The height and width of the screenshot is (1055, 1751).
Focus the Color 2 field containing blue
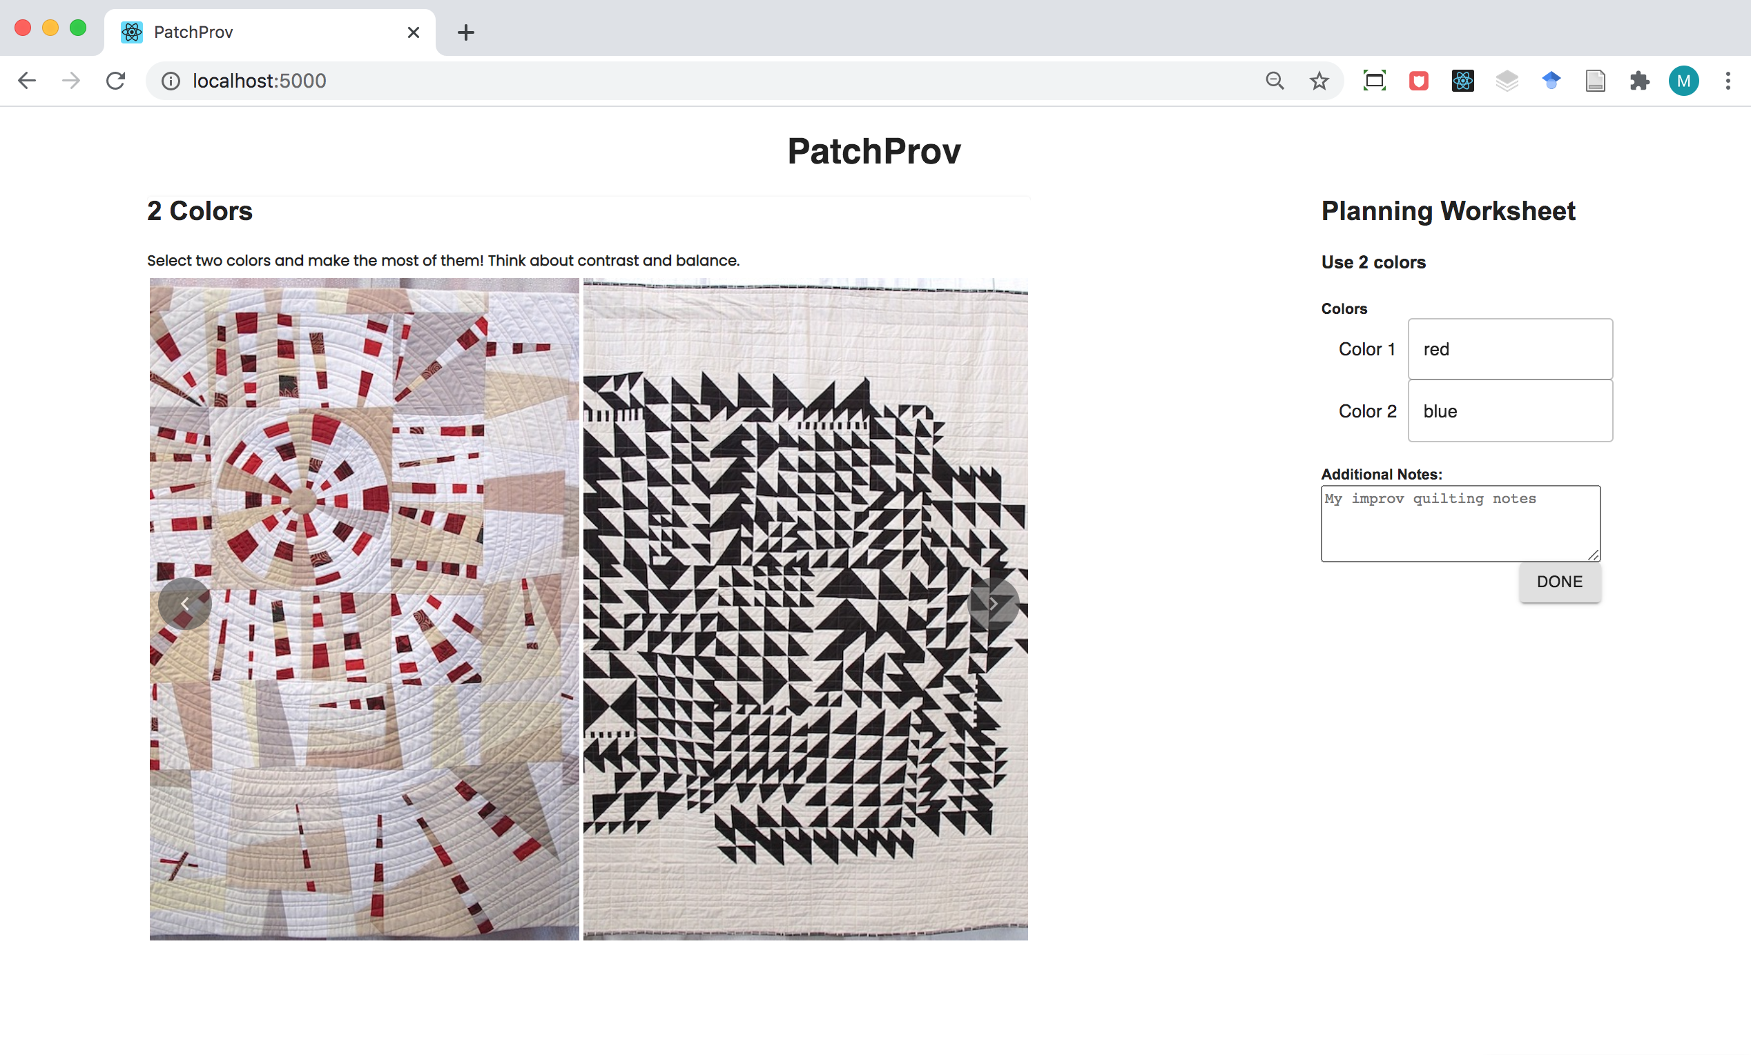click(1510, 411)
